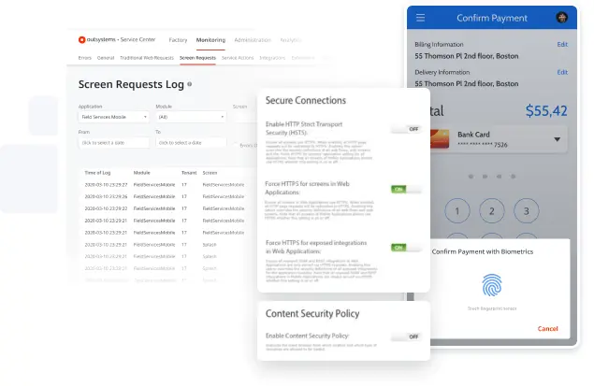The width and height of the screenshot is (594, 386).
Task: Open the hamburger menu in Confirm Payment
Action: click(x=420, y=18)
